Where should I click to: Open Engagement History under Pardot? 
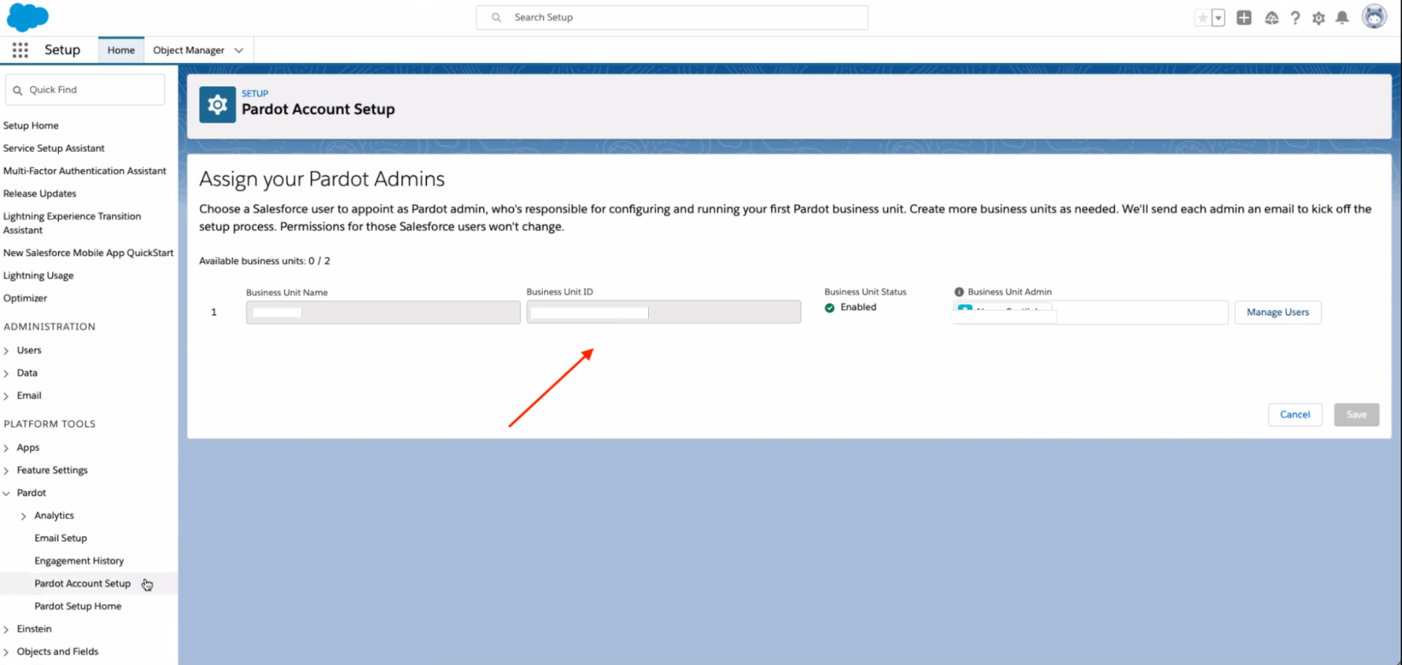[79, 561]
